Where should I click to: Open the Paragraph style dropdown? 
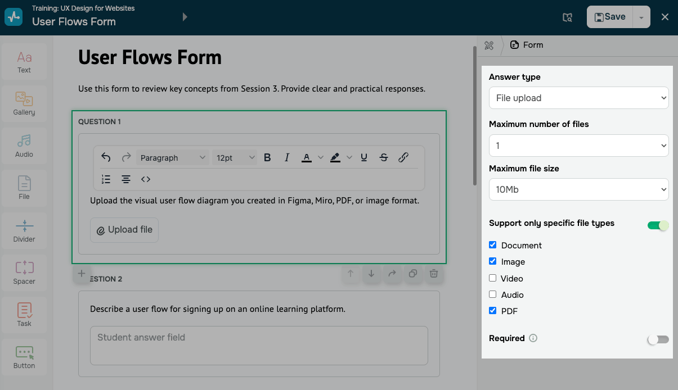173,158
